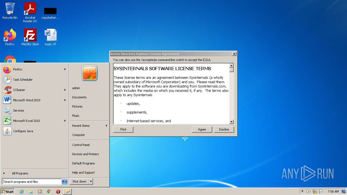The image size is (347, 195).
Task: Focus the Search programs and files box
Action: 32,182
